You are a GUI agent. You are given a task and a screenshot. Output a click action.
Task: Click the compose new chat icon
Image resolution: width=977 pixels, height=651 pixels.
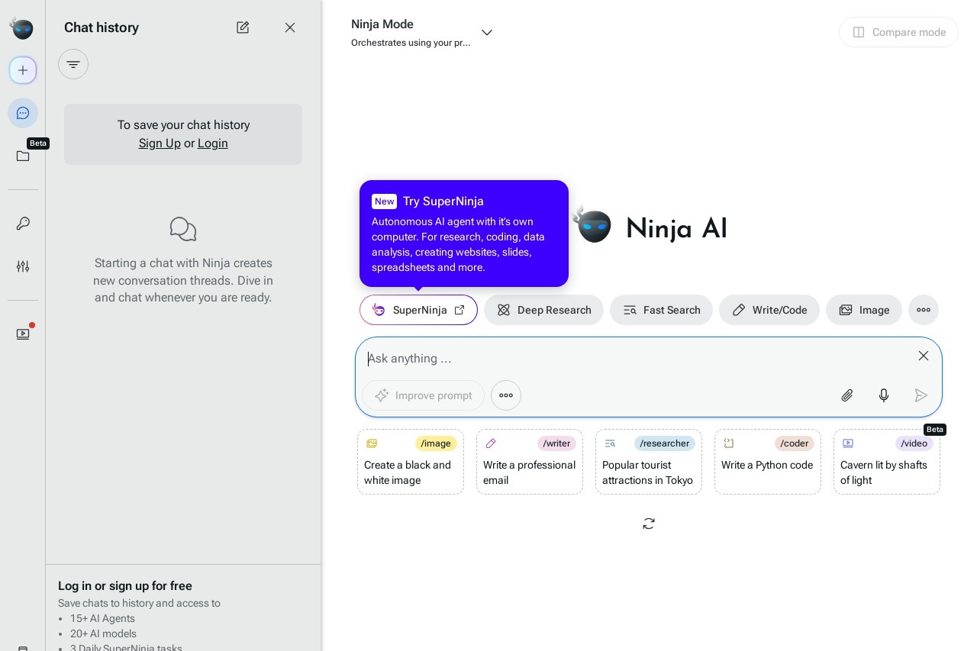click(x=243, y=27)
